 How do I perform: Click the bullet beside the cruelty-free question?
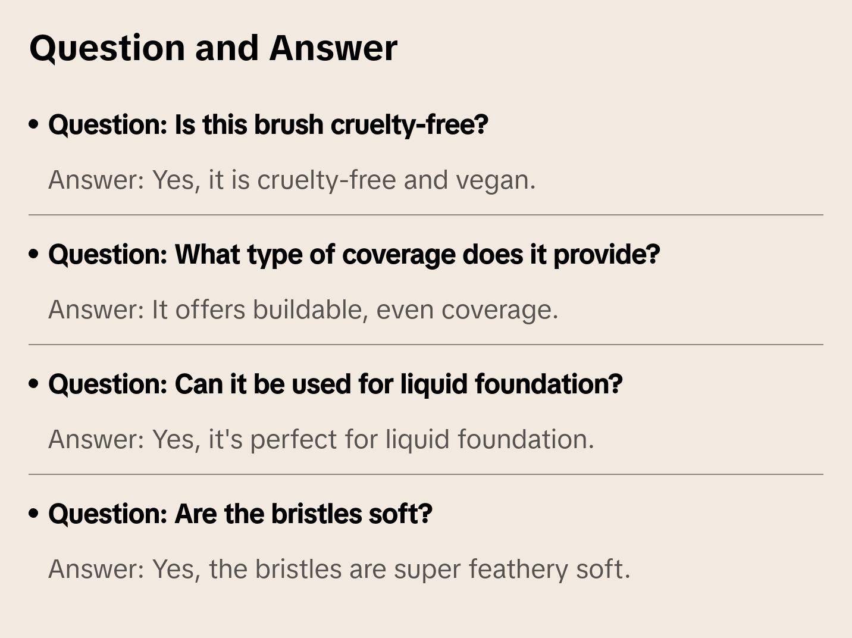[x=34, y=124]
